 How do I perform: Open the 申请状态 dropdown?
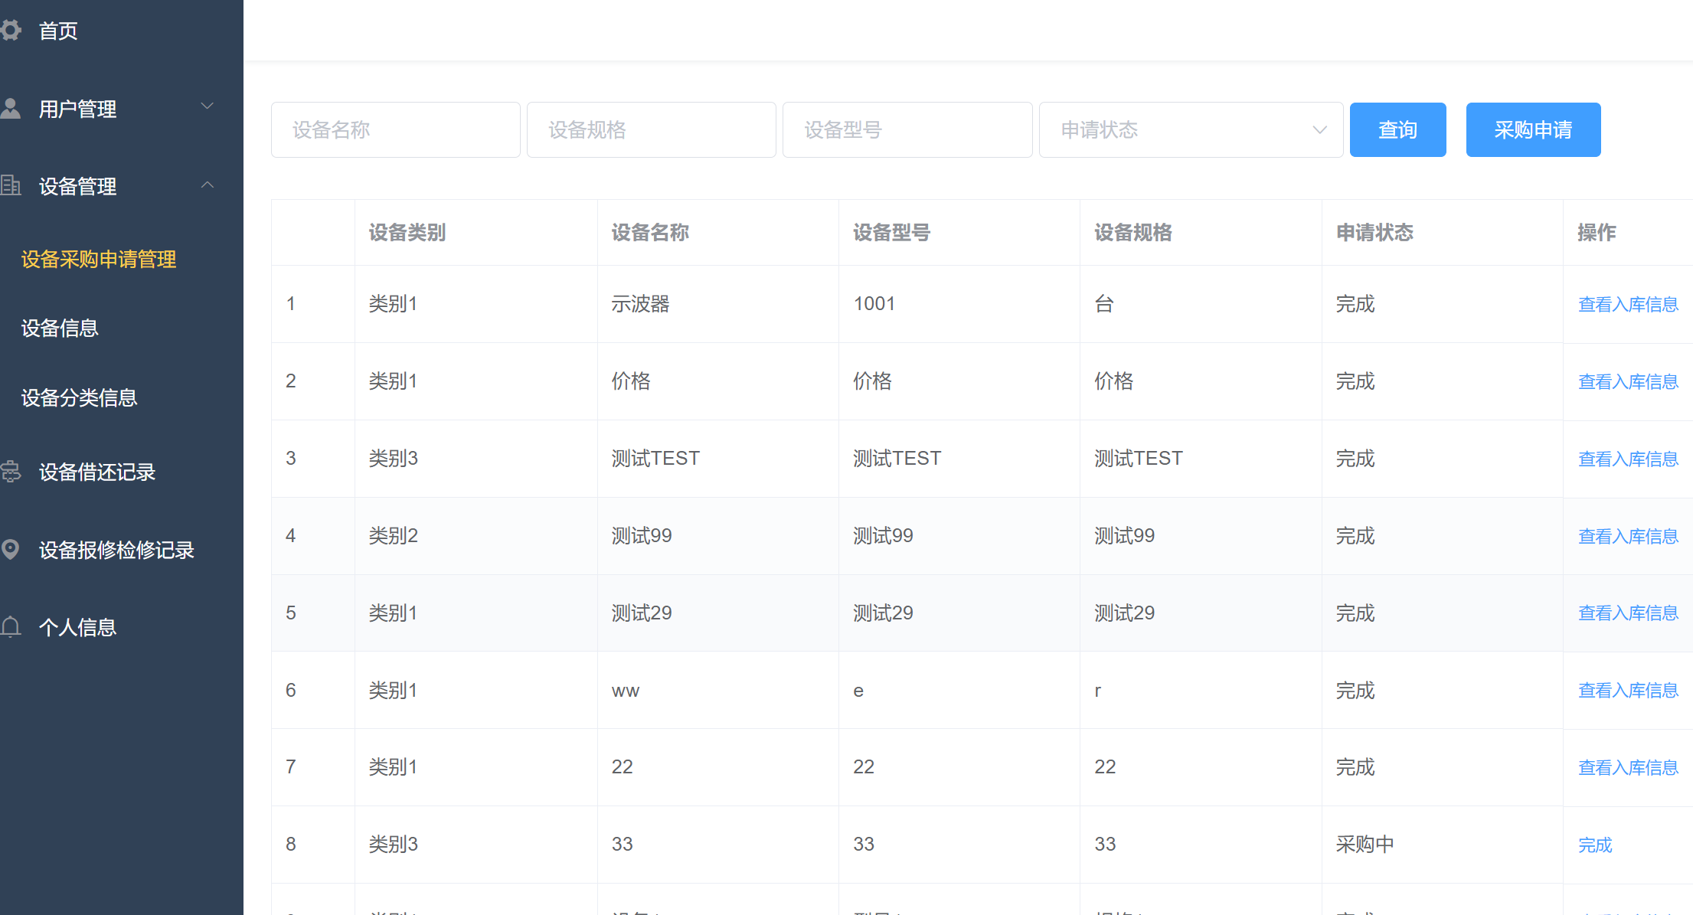tap(1190, 129)
